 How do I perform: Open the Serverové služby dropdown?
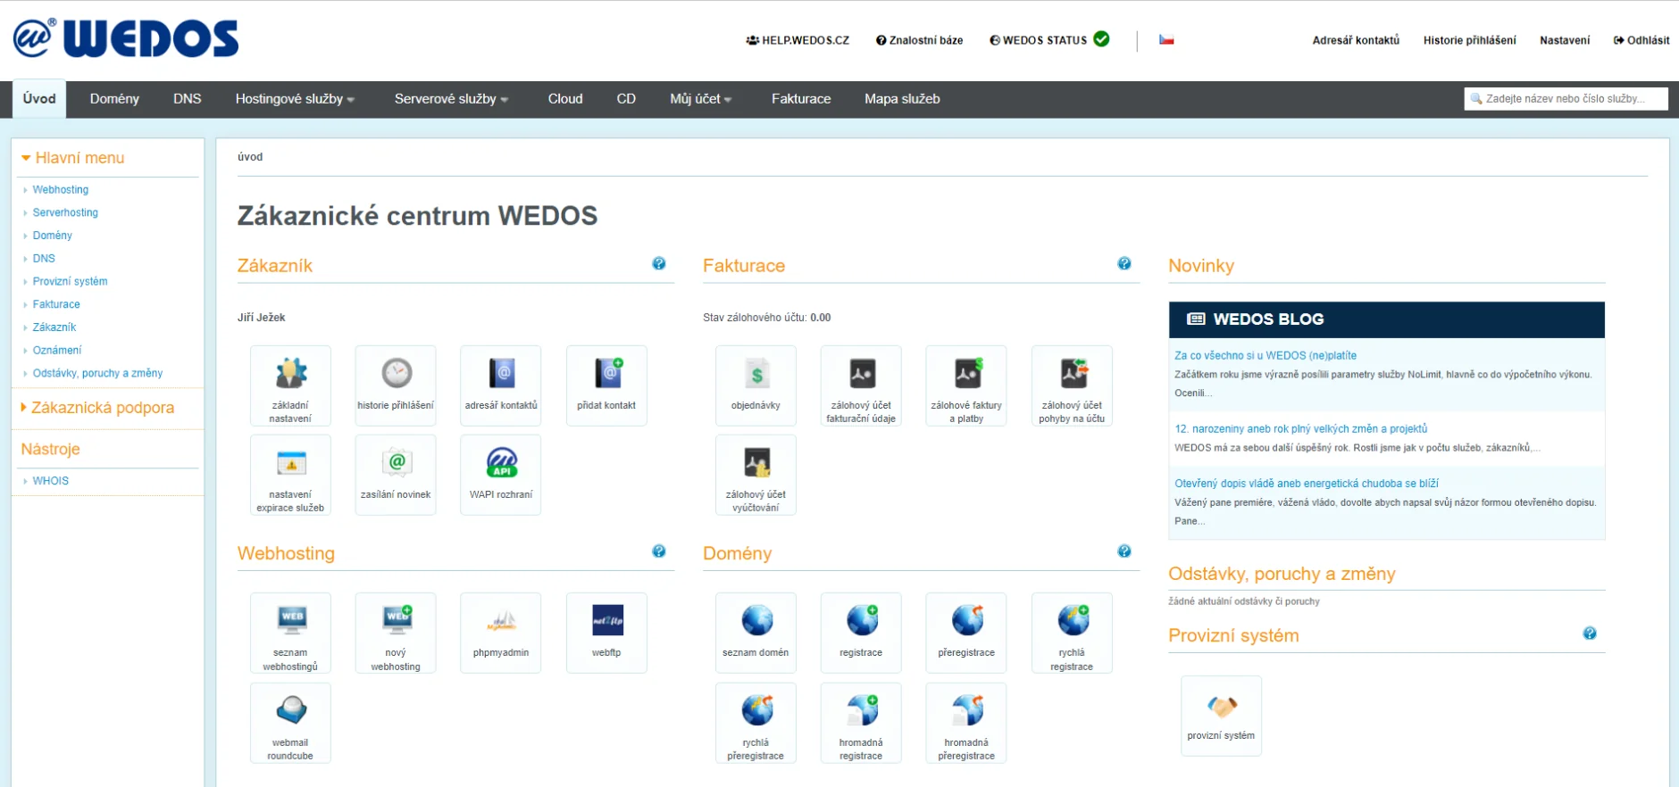click(x=451, y=99)
